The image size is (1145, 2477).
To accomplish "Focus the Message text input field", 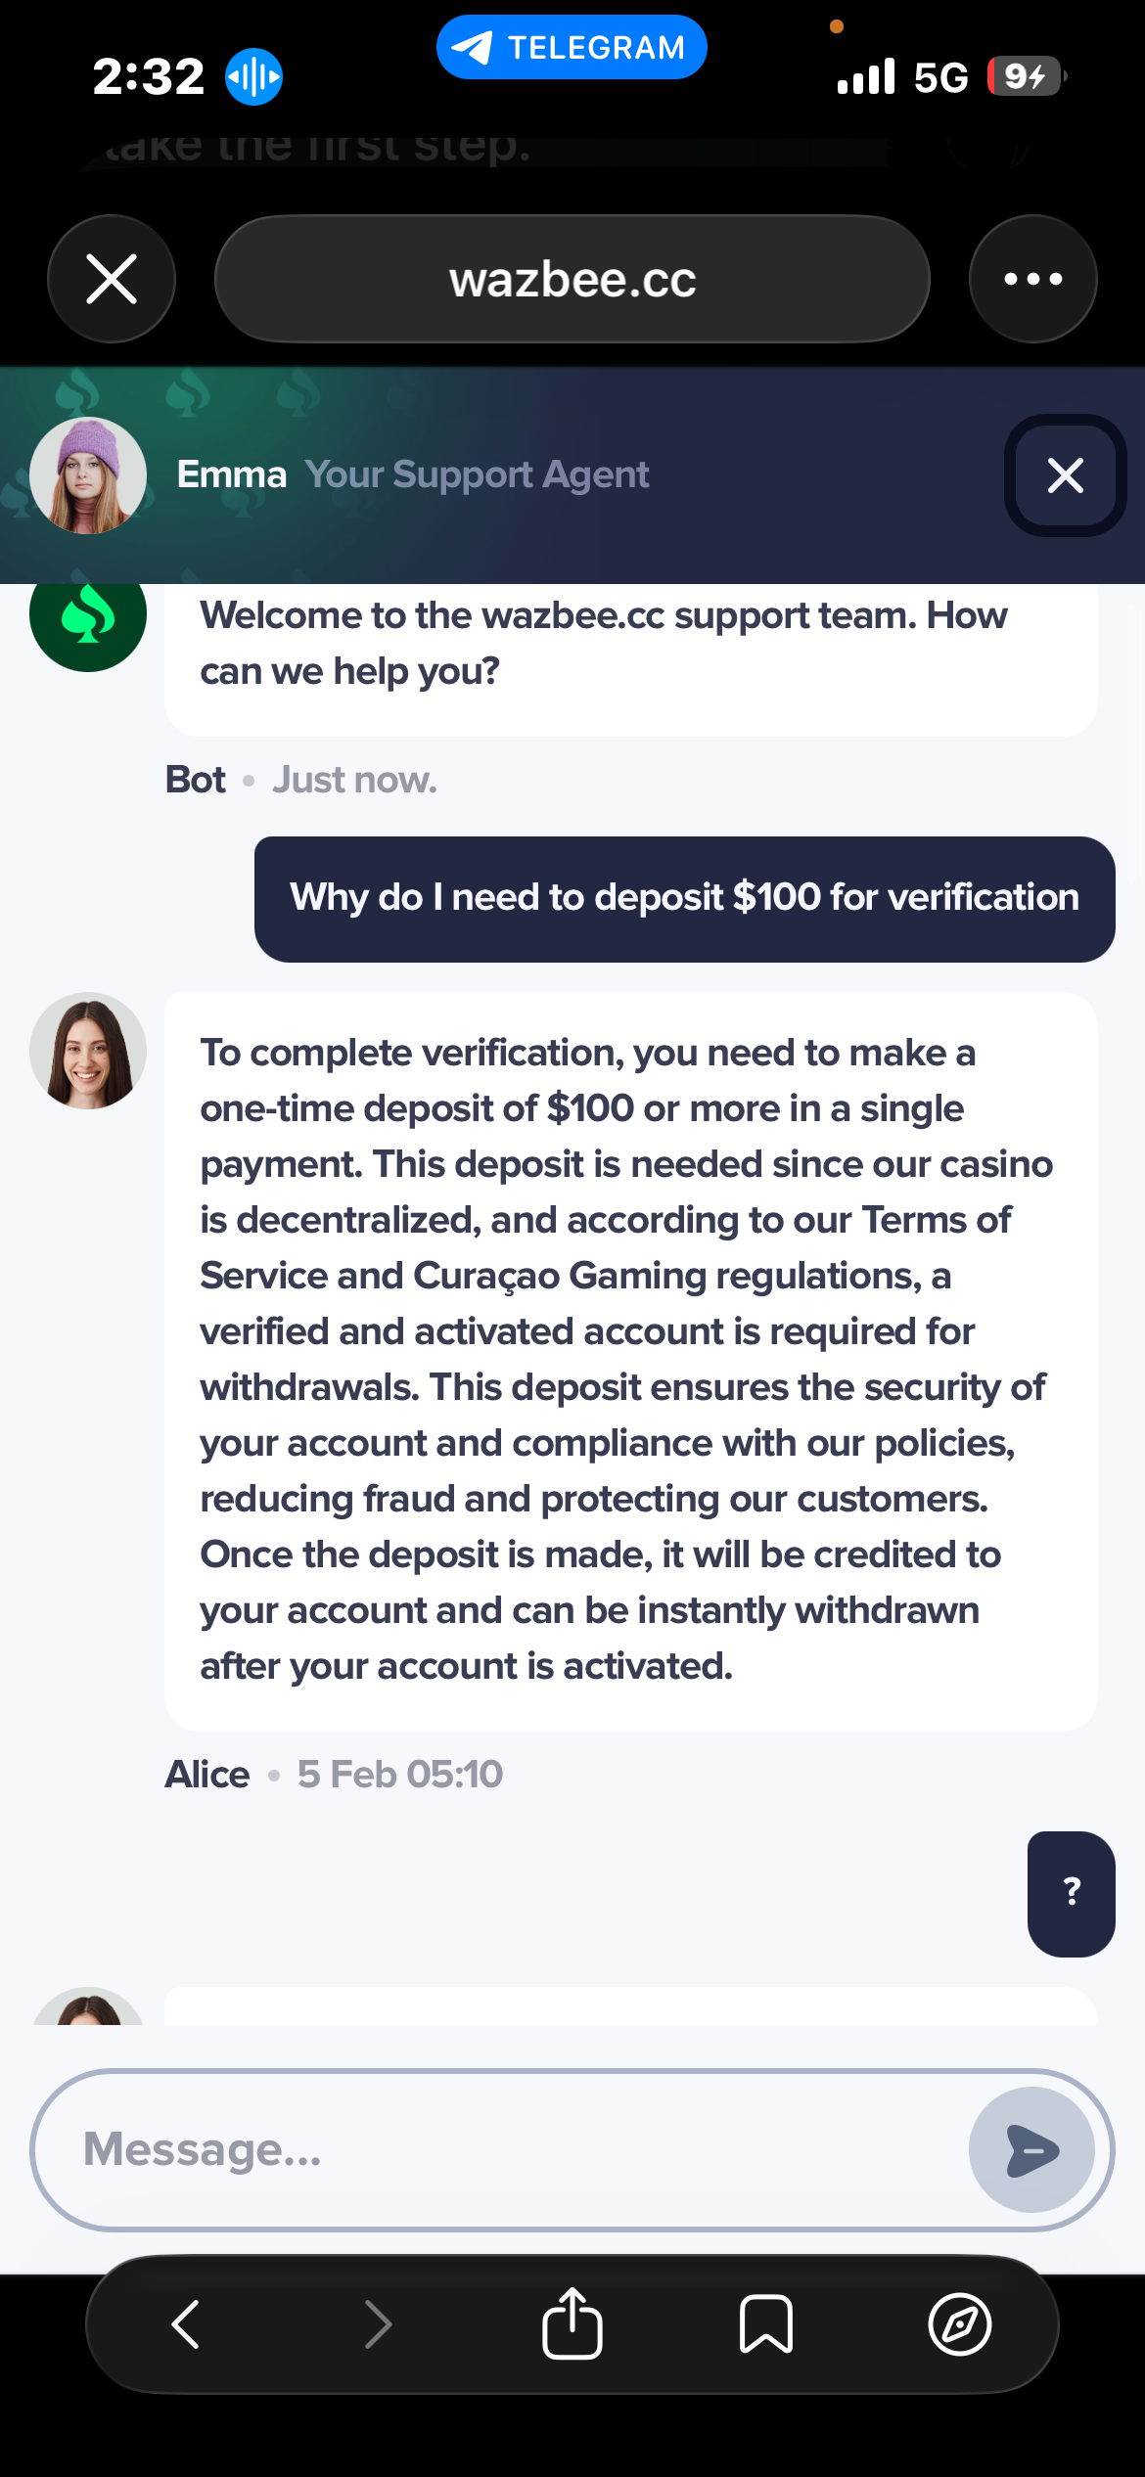I will (x=509, y=2149).
